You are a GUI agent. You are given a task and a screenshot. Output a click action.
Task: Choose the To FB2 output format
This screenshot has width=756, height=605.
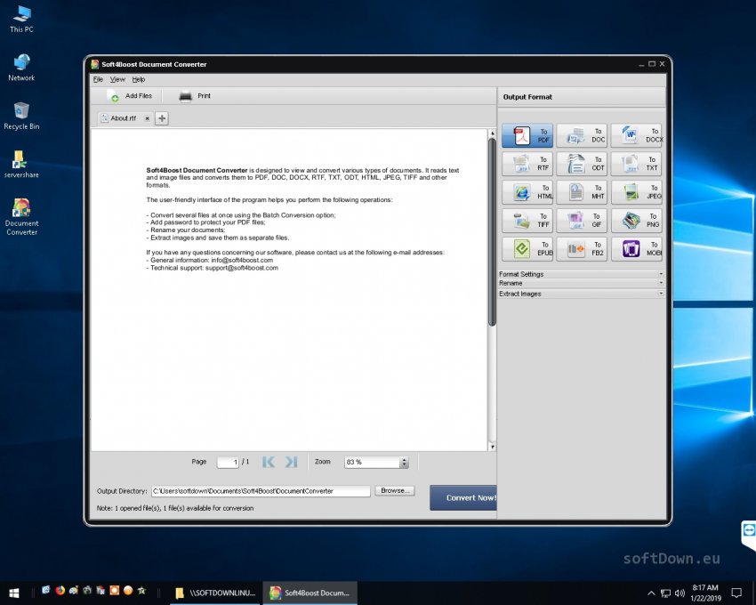583,248
